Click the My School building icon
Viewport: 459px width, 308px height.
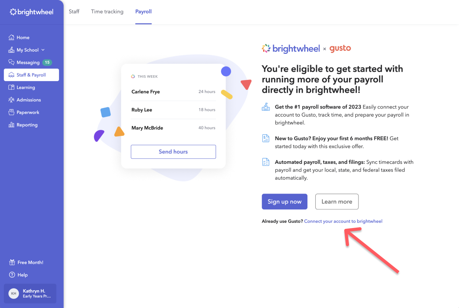pos(11,50)
